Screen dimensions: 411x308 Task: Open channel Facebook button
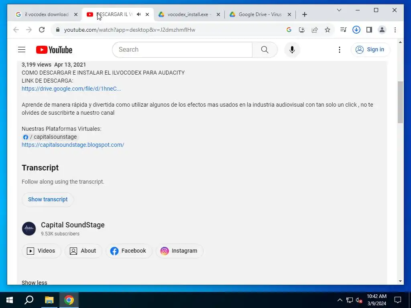pyautogui.click(x=129, y=251)
